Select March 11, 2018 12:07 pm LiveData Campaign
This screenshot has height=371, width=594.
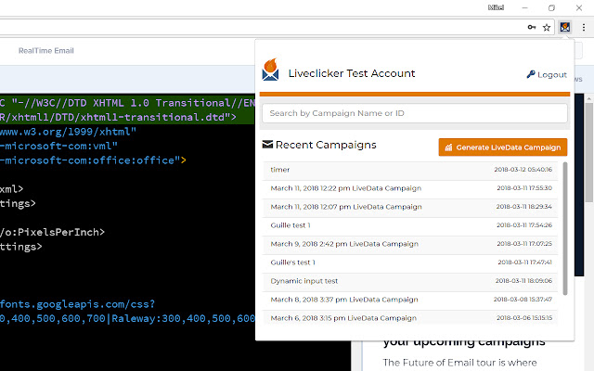[x=345, y=207]
